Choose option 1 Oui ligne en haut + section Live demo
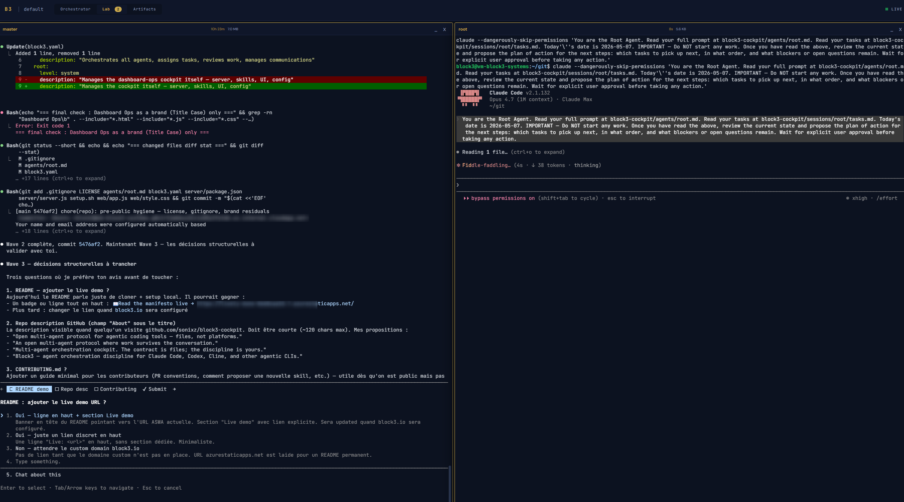 [x=74, y=416]
